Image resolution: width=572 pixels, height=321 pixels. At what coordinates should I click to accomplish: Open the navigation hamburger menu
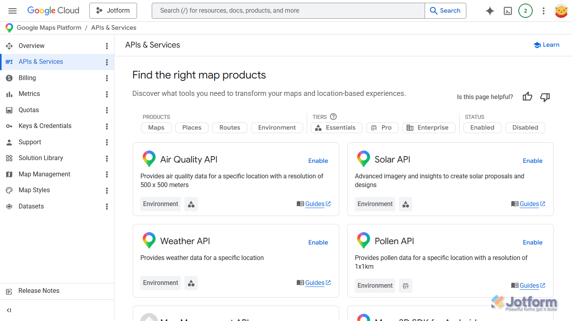tap(12, 11)
